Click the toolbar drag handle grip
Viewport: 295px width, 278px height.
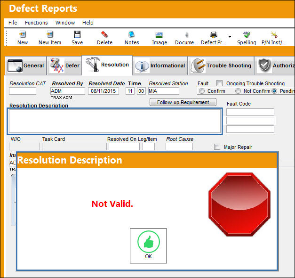7,38
